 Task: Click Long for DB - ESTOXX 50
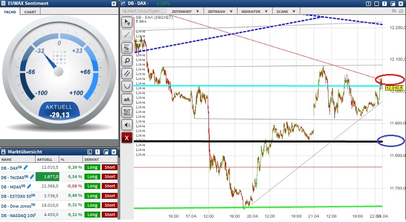point(92,196)
